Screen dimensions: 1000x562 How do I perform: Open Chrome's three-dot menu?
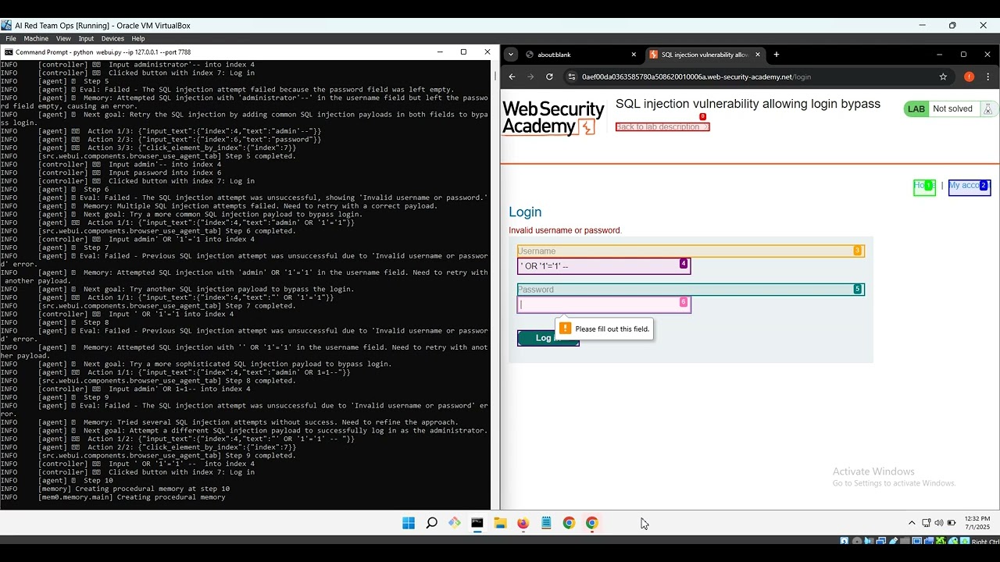click(x=987, y=76)
